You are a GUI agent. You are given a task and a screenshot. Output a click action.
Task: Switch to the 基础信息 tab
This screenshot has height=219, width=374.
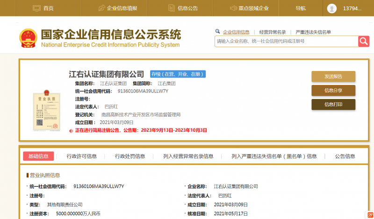38,156
